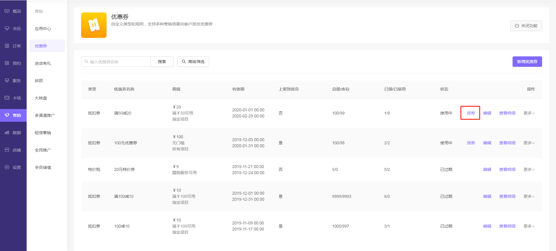Click the 特价购 type cell
Image resolution: width=556 pixels, height=251 pixels.
tap(94, 169)
